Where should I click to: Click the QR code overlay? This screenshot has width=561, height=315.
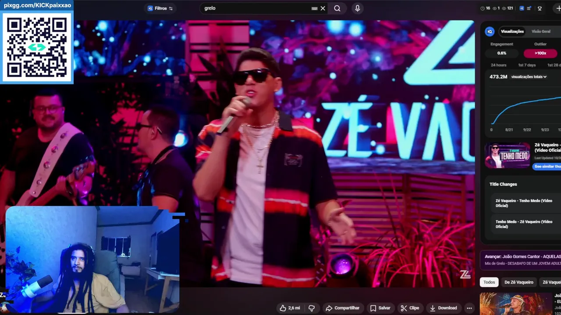pos(37,47)
